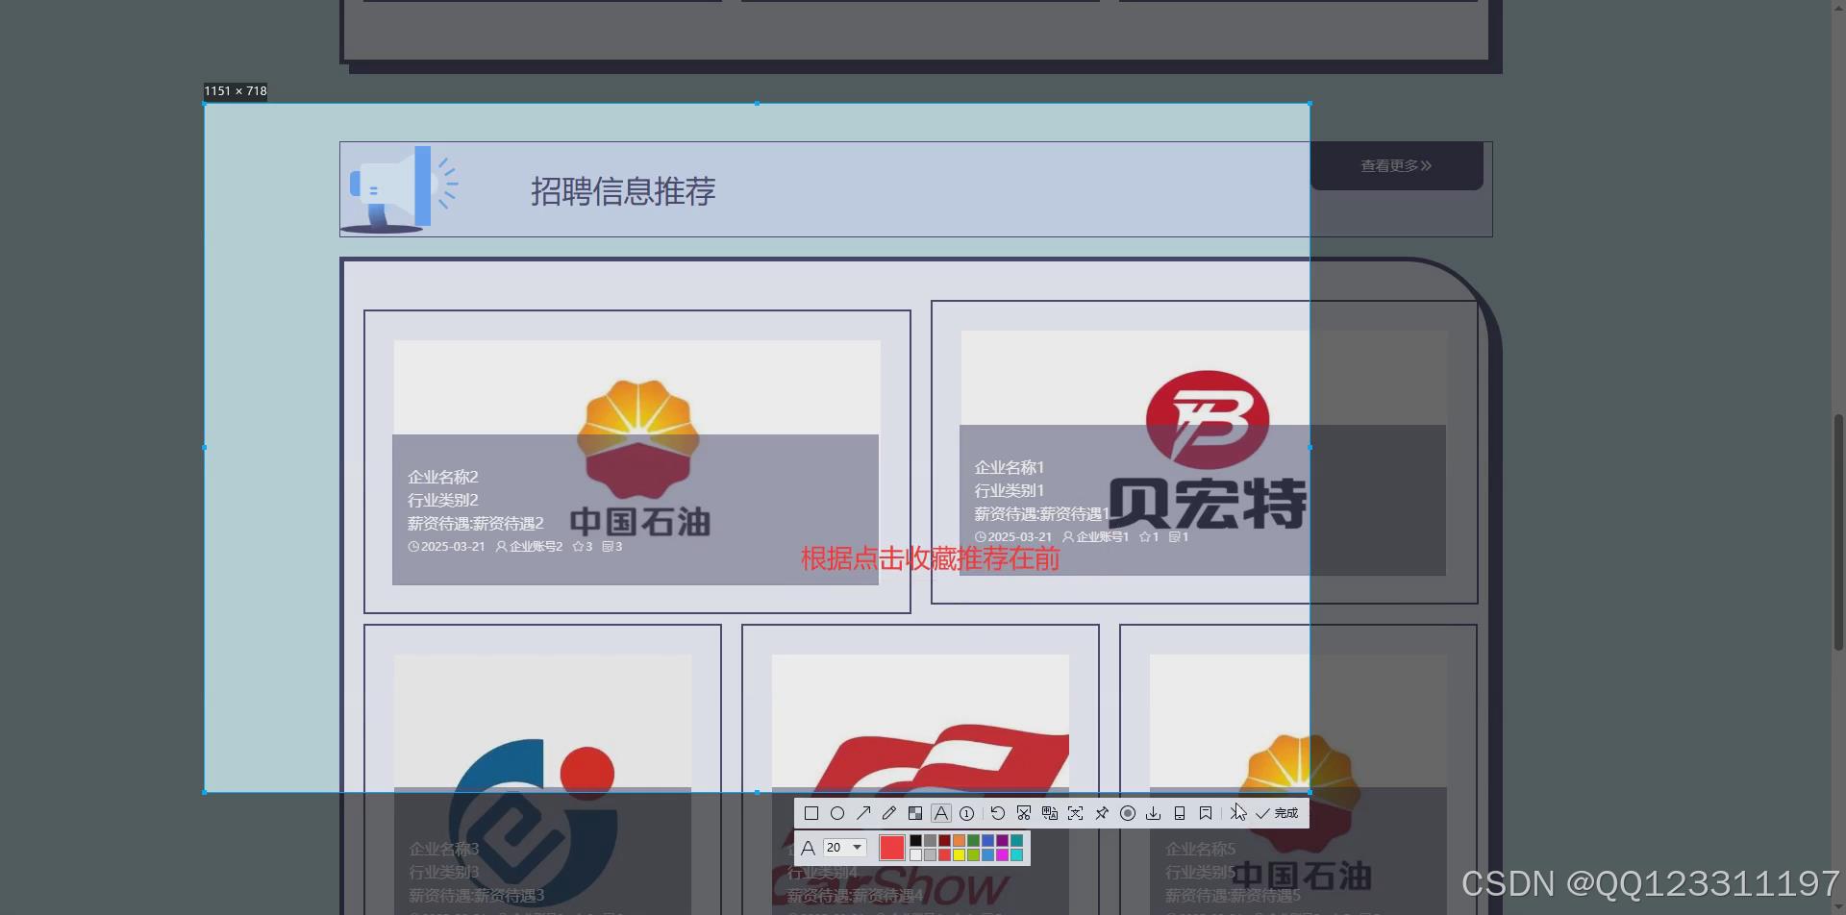Open the 企业名称2 job card

click(x=636, y=461)
